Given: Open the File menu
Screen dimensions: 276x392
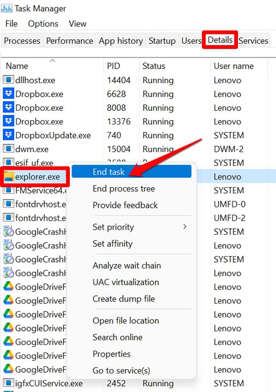Looking at the screenshot, I should (x=11, y=24).
